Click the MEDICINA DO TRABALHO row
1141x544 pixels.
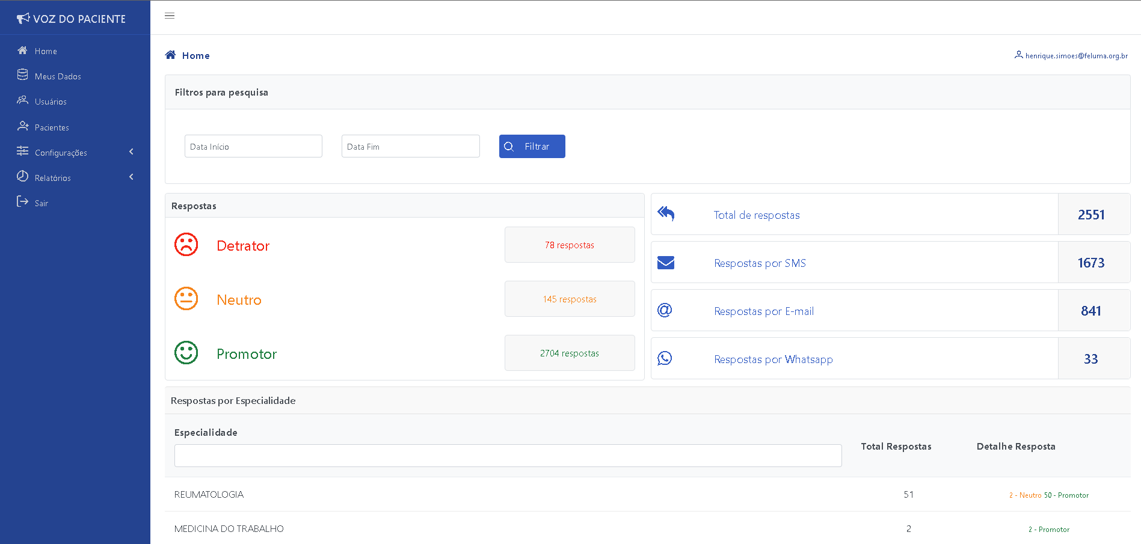tap(648, 528)
